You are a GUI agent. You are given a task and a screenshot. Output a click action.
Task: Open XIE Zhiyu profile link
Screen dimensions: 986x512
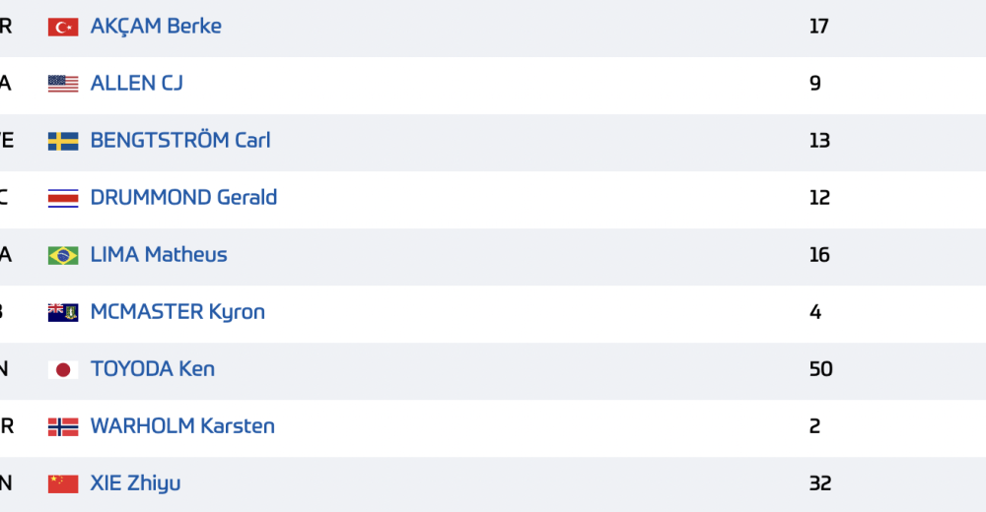tap(135, 483)
